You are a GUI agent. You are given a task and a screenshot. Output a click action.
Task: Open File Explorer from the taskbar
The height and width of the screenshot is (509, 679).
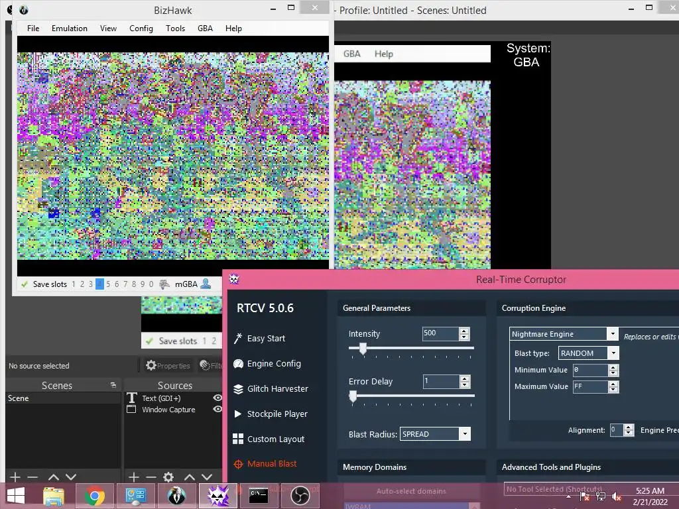[54, 496]
